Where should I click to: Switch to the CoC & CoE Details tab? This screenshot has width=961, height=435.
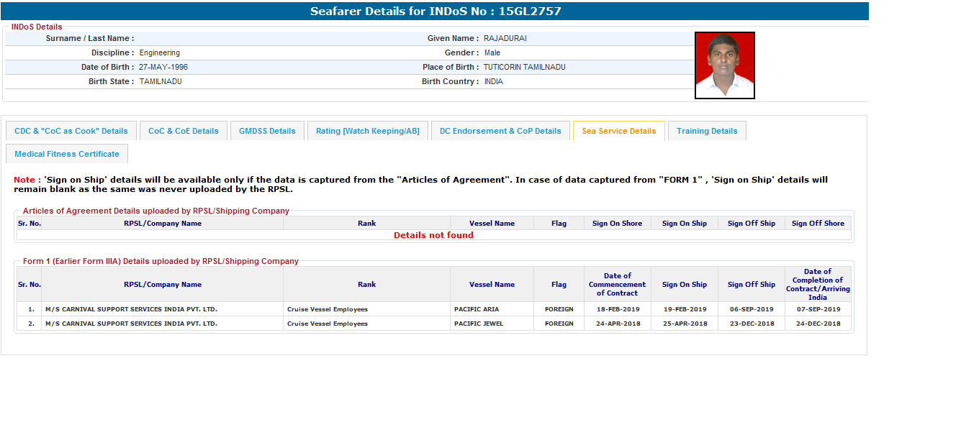pos(183,131)
